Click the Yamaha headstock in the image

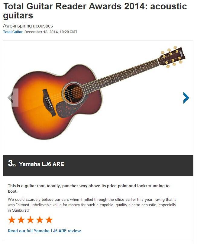173,56
